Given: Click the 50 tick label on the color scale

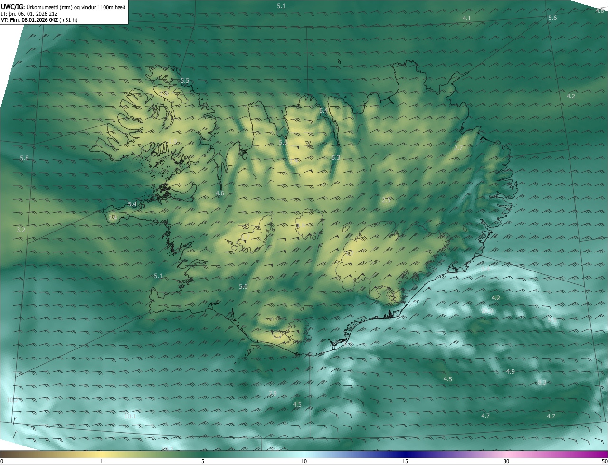Looking at the screenshot, I should (604, 461).
